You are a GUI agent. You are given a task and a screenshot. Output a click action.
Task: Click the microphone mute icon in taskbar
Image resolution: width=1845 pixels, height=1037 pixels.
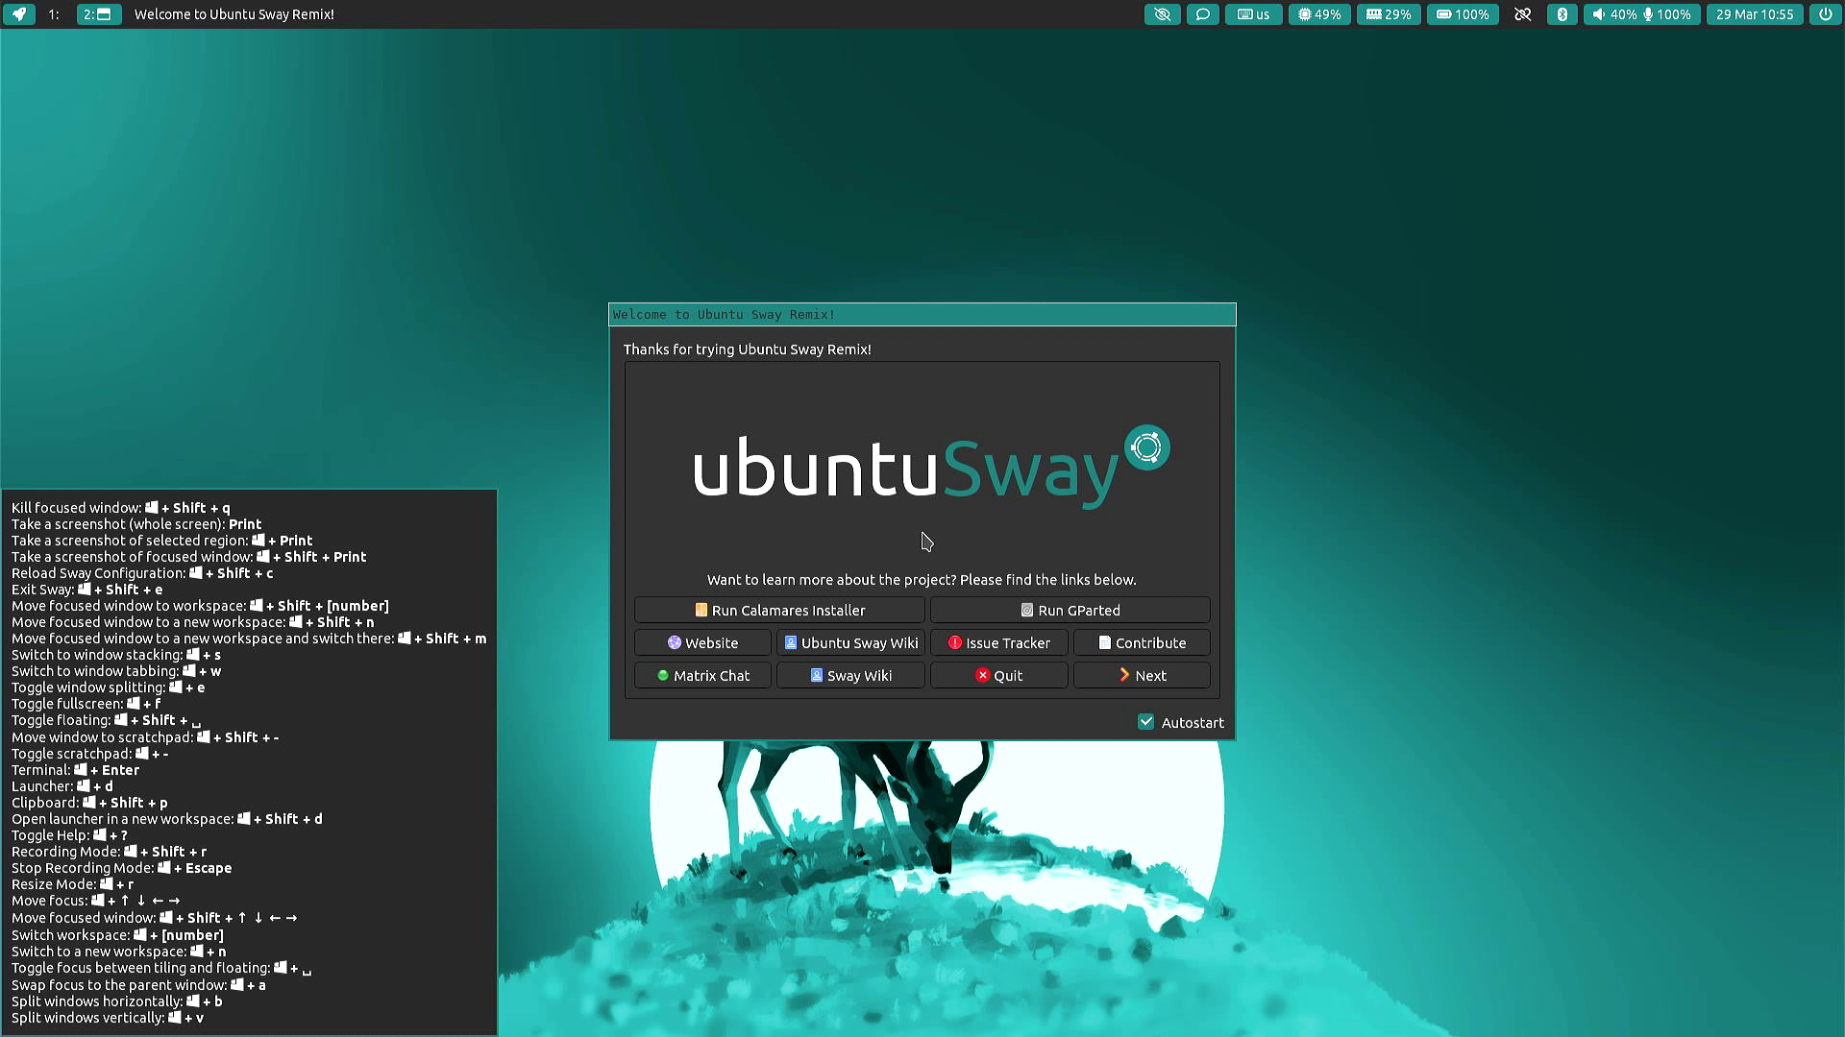(x=1647, y=14)
